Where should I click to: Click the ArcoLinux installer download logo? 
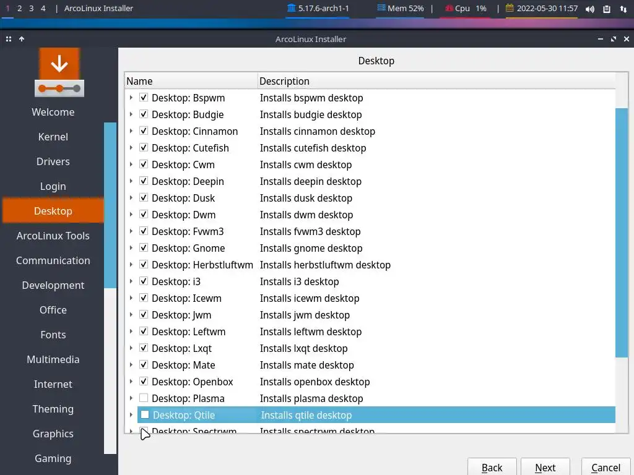tap(59, 72)
